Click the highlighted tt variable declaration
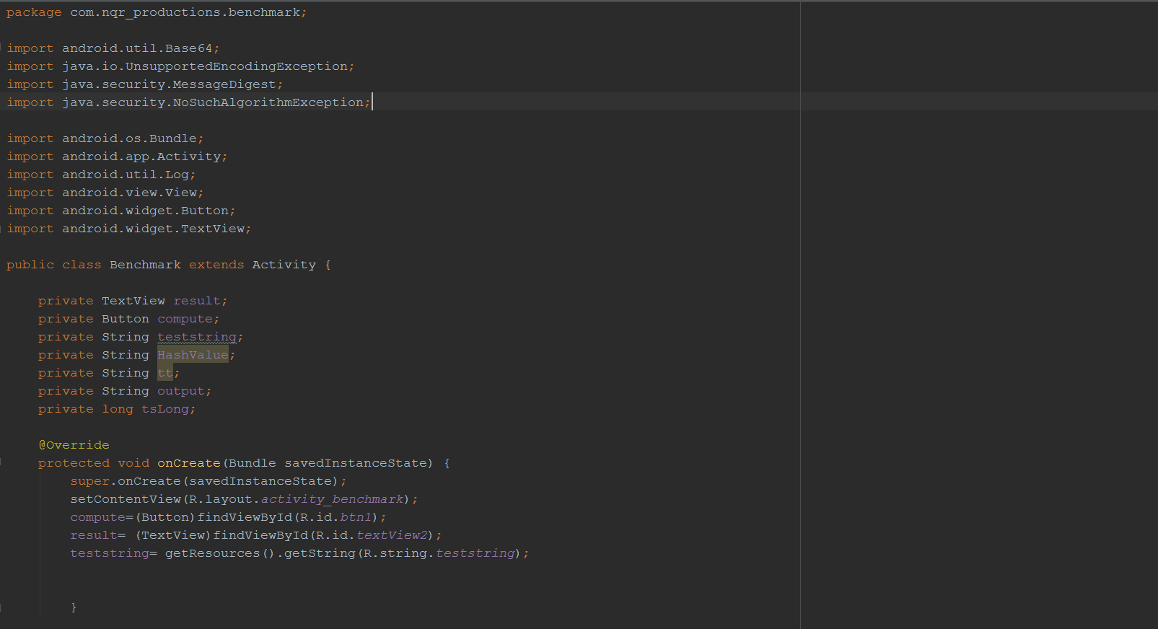Image resolution: width=1158 pixels, height=629 pixels. [165, 373]
